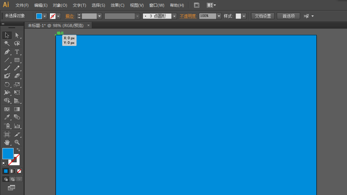Set paint type to Color
The image size is (347, 195).
[x=6, y=171]
